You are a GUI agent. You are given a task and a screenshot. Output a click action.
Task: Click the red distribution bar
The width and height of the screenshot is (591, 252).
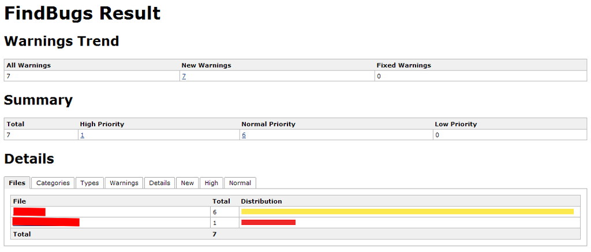268,222
